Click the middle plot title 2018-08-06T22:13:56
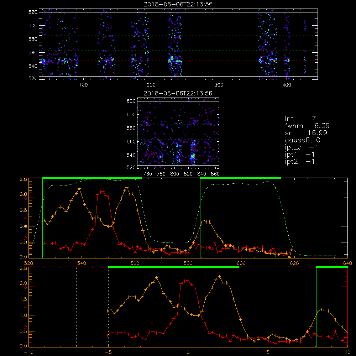This screenshot has width=356, height=356. click(178, 93)
